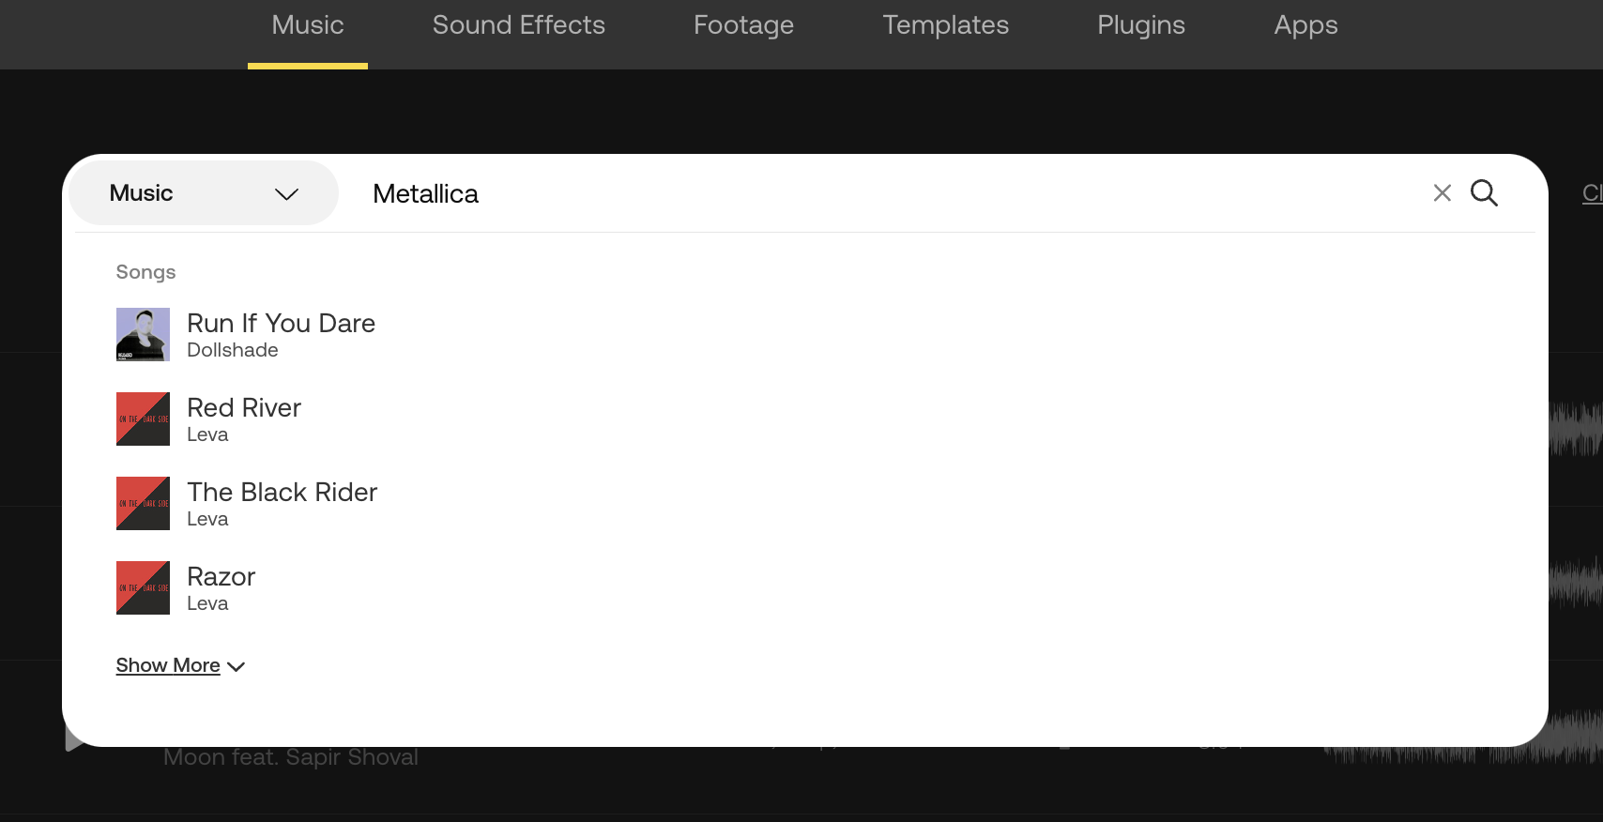The width and height of the screenshot is (1603, 822).
Task: Select the top Music tab
Action: point(308,25)
